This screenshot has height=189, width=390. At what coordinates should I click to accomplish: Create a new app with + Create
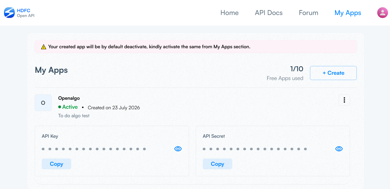333,73
